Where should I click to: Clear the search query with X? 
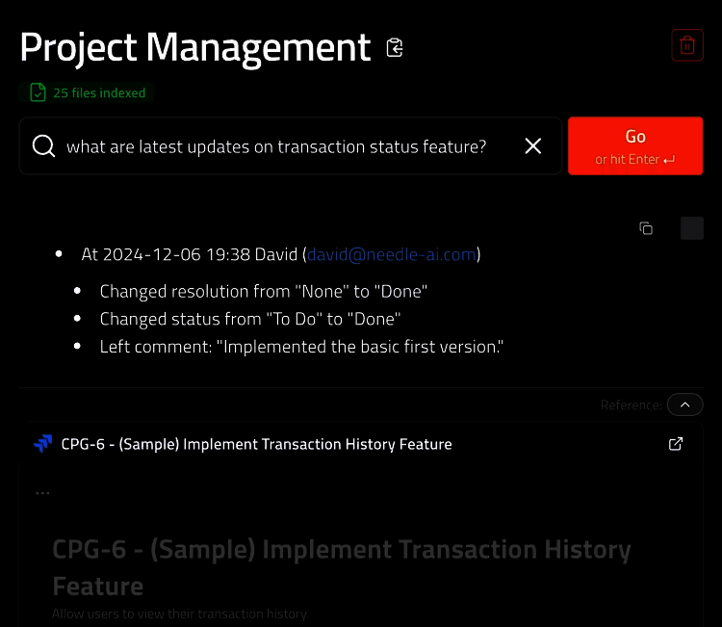(532, 145)
